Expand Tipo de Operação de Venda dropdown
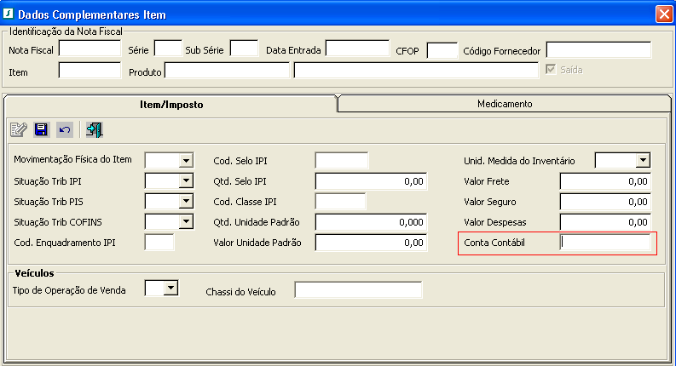The image size is (676, 366). point(171,289)
